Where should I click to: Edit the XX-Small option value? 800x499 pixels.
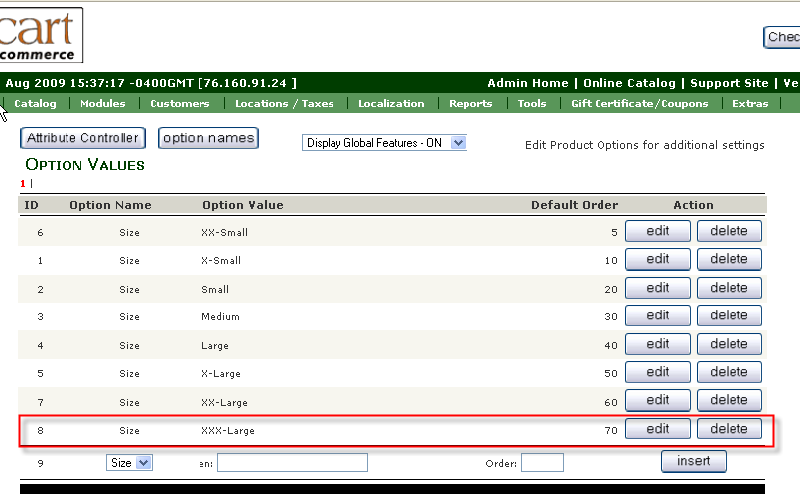pyautogui.click(x=657, y=231)
